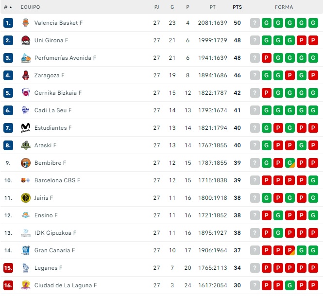
Task: Click the Barcelona CBS F crest
Action: tap(26, 180)
